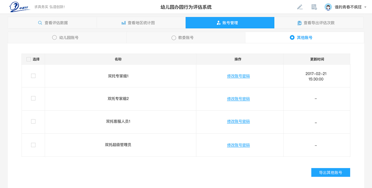
Task: Check the select-all checkbox in the table header
Action: click(x=28, y=59)
